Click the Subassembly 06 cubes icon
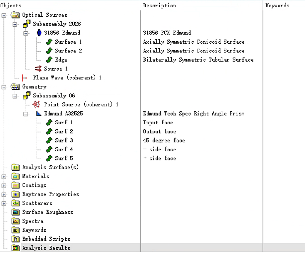 27,95
